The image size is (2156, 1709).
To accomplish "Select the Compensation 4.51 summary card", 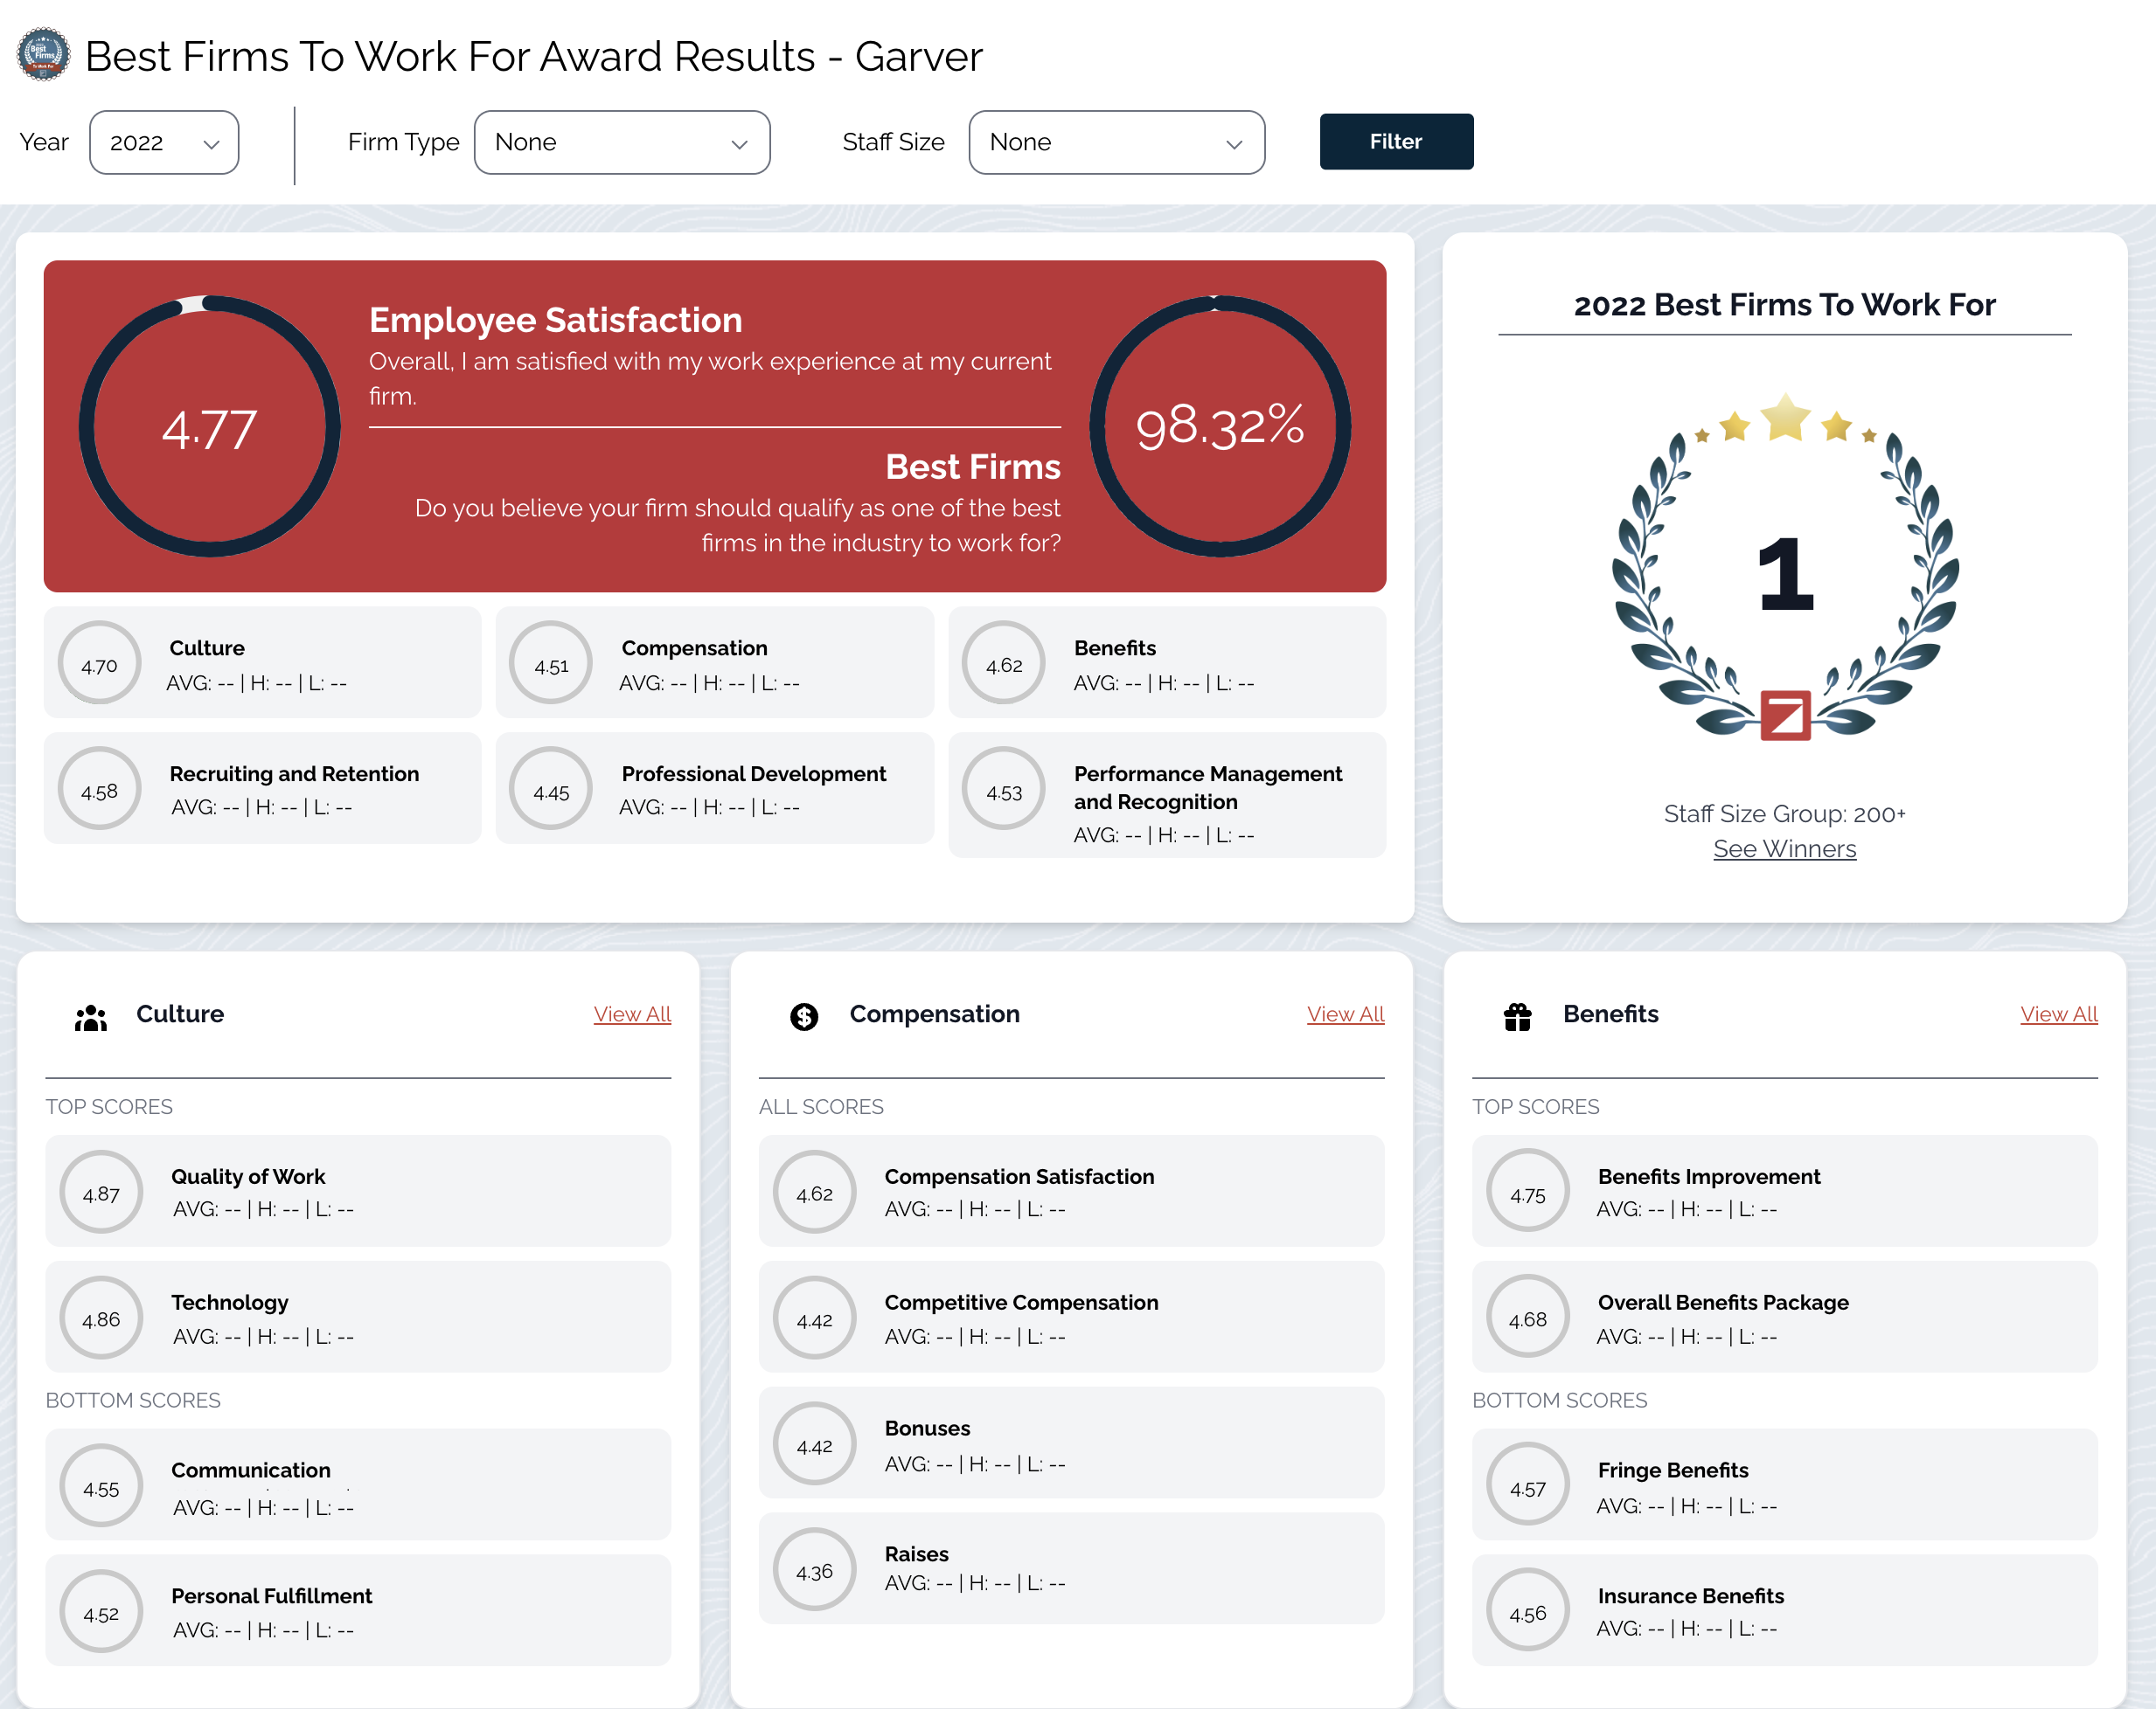I will pos(715,662).
